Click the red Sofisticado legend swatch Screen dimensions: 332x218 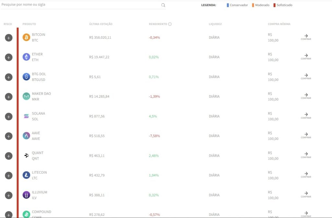click(x=274, y=5)
